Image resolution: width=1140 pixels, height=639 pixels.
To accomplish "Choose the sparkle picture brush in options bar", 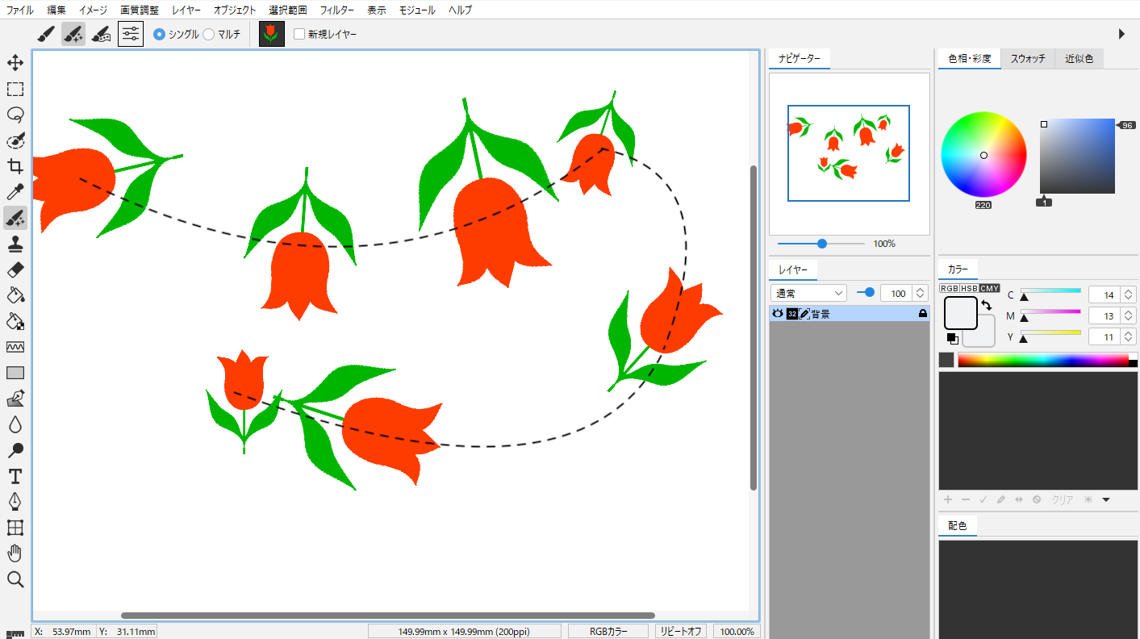I will click(73, 34).
